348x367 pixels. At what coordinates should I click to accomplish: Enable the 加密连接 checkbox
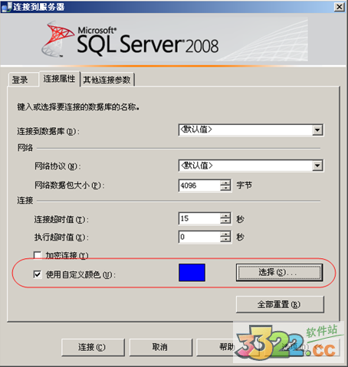pos(38,255)
